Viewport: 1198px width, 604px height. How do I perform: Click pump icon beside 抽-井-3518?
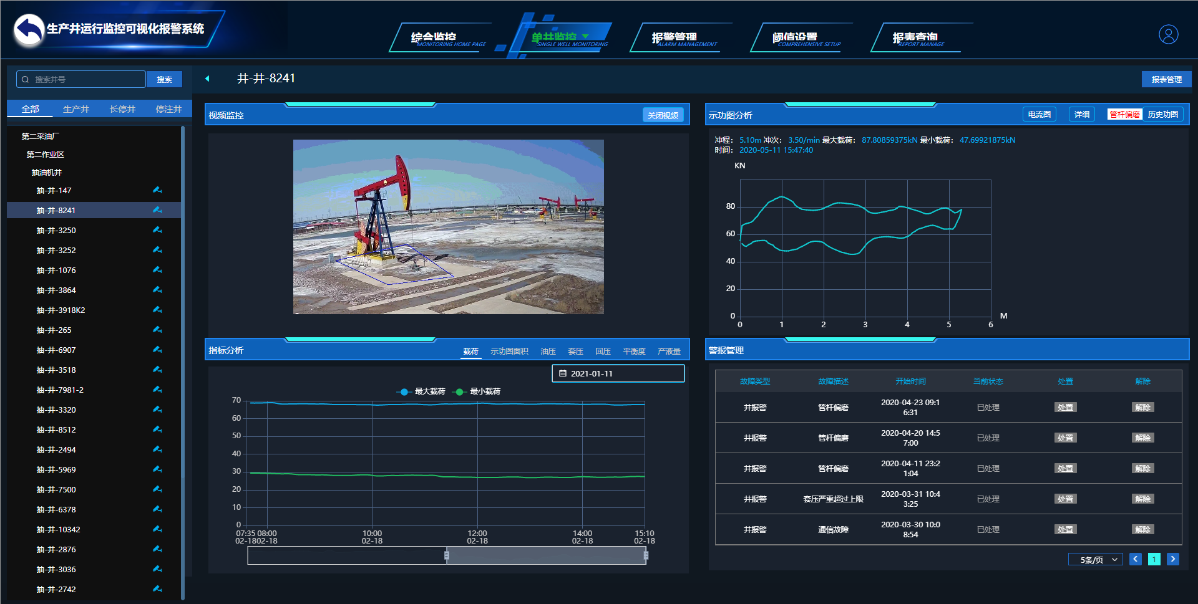pos(157,370)
